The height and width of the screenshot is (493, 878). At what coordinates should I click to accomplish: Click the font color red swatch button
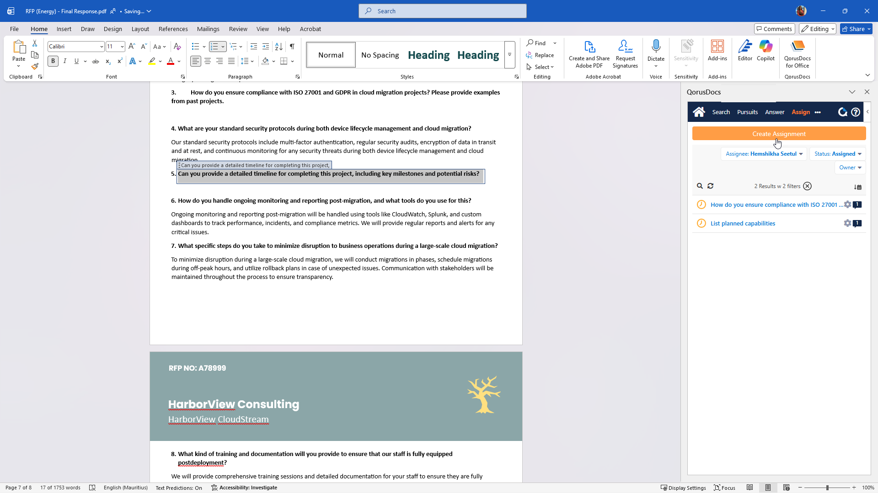pos(171,61)
